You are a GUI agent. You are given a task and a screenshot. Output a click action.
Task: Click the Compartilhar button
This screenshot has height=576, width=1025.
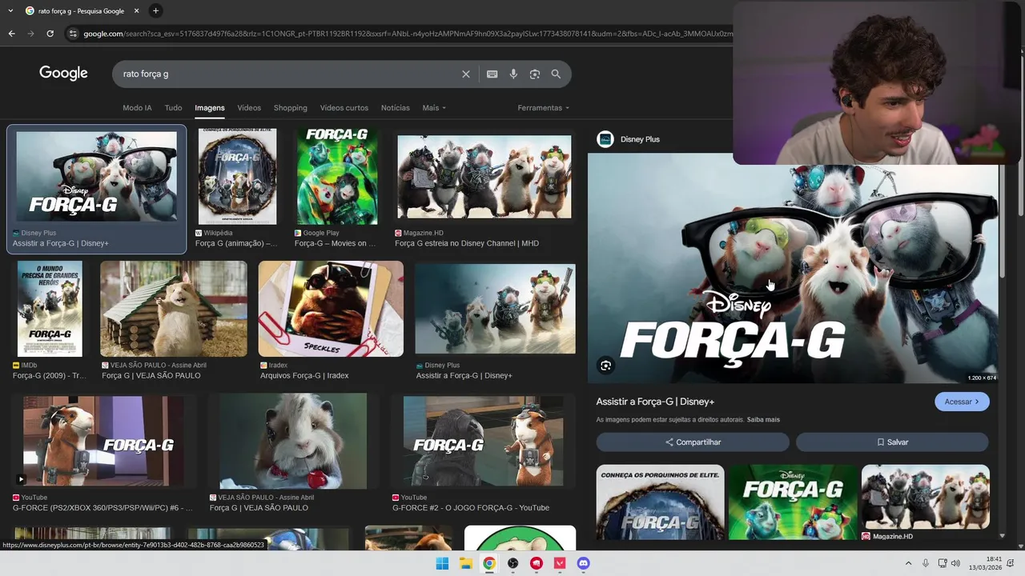click(693, 442)
